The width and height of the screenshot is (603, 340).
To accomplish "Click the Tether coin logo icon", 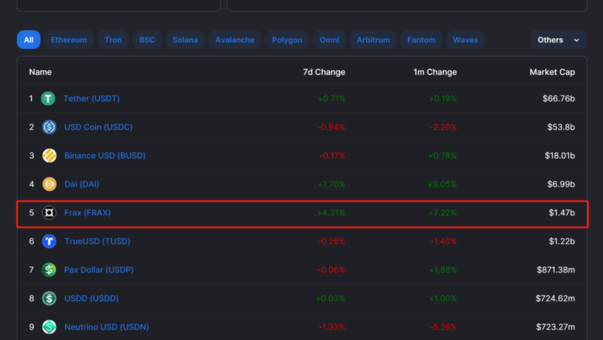I will point(48,98).
